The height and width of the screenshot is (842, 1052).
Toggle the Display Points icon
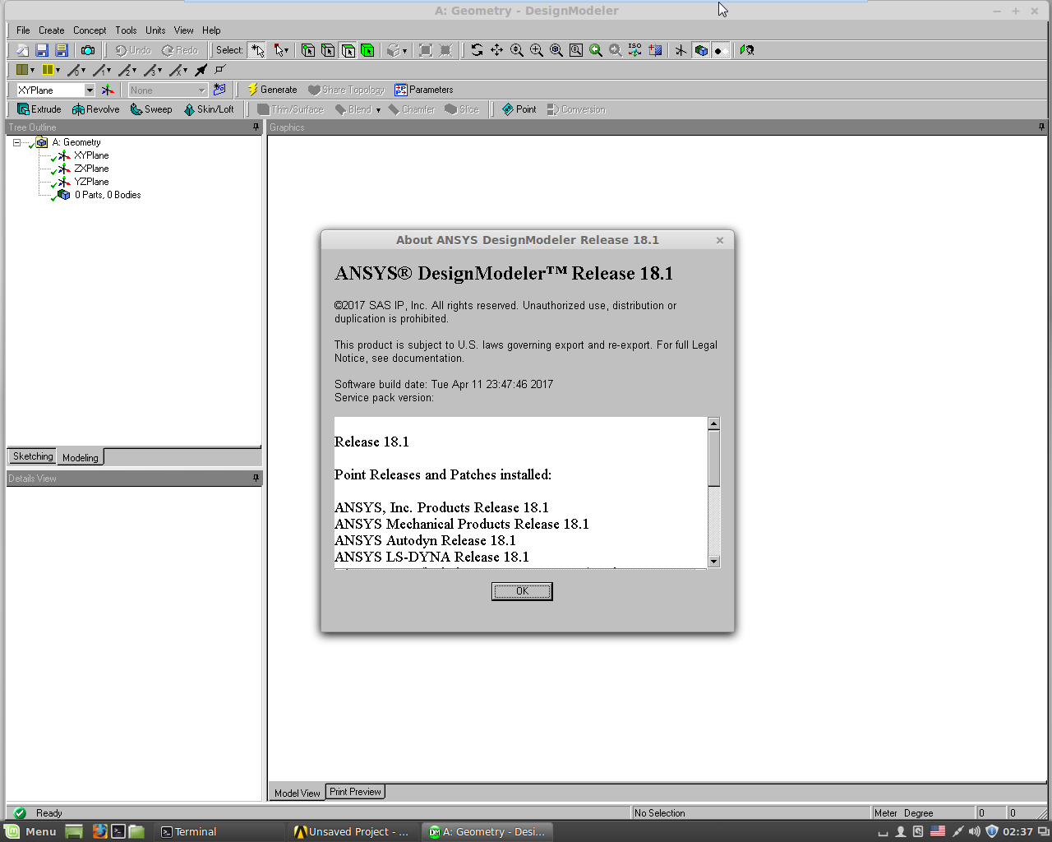click(720, 50)
